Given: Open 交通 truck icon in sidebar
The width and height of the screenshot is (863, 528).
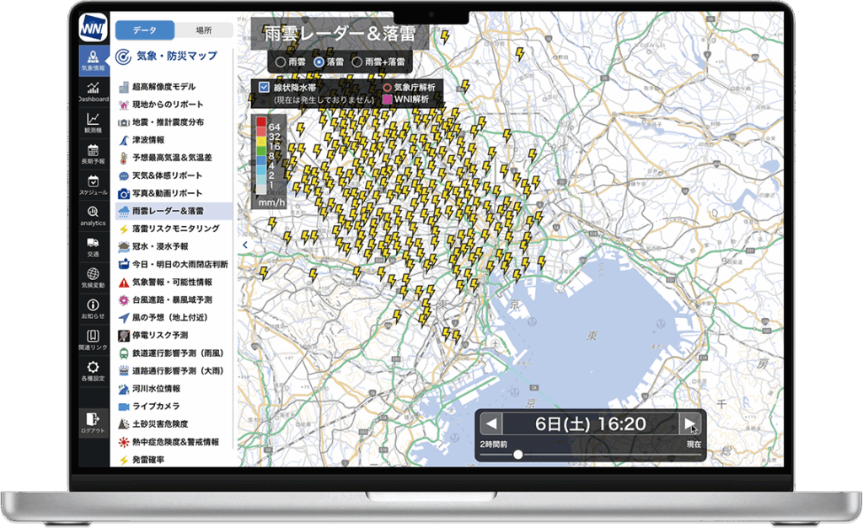Looking at the screenshot, I should click(93, 246).
